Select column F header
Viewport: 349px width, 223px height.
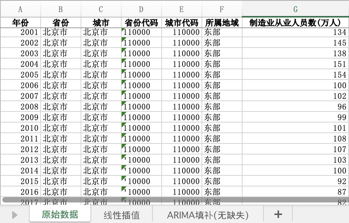click(x=222, y=9)
